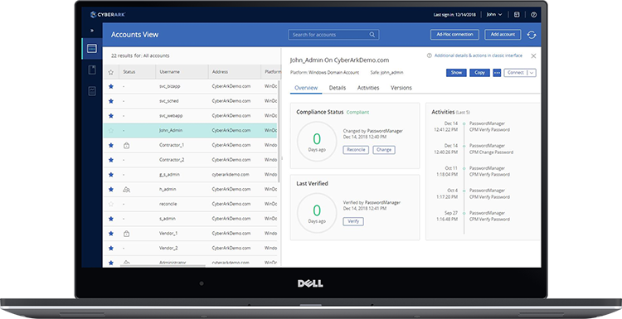Toggle favorite star for svc_bizapp
622x319 pixels.
click(111, 86)
